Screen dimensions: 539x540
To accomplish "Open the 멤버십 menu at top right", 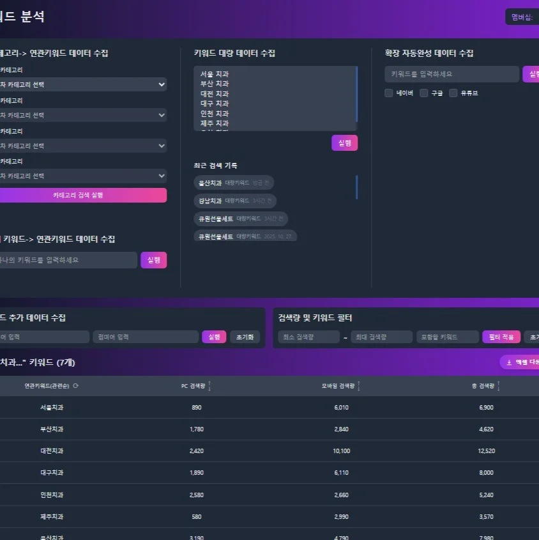I will coord(522,17).
